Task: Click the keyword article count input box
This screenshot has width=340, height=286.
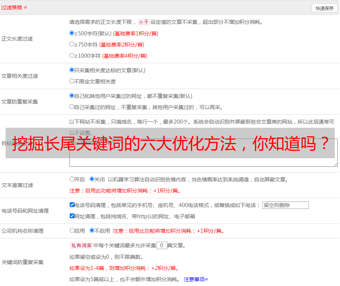Action: click(x=161, y=245)
